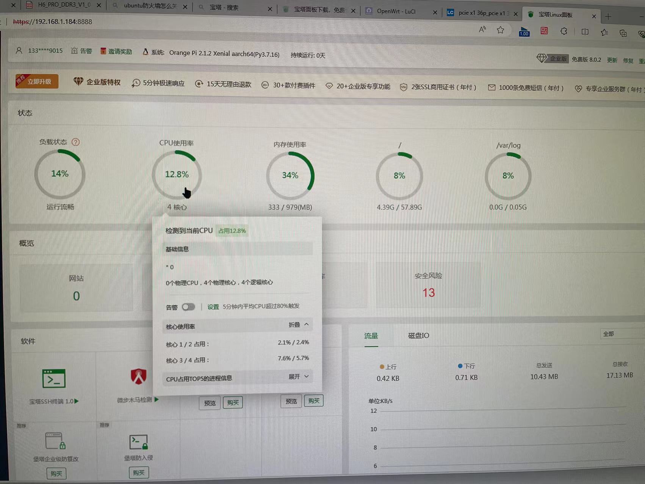645x484 pixels.
Task: Switch to the ubuntu防火墙怎么关 browser tab
Action: pyautogui.click(x=150, y=6)
